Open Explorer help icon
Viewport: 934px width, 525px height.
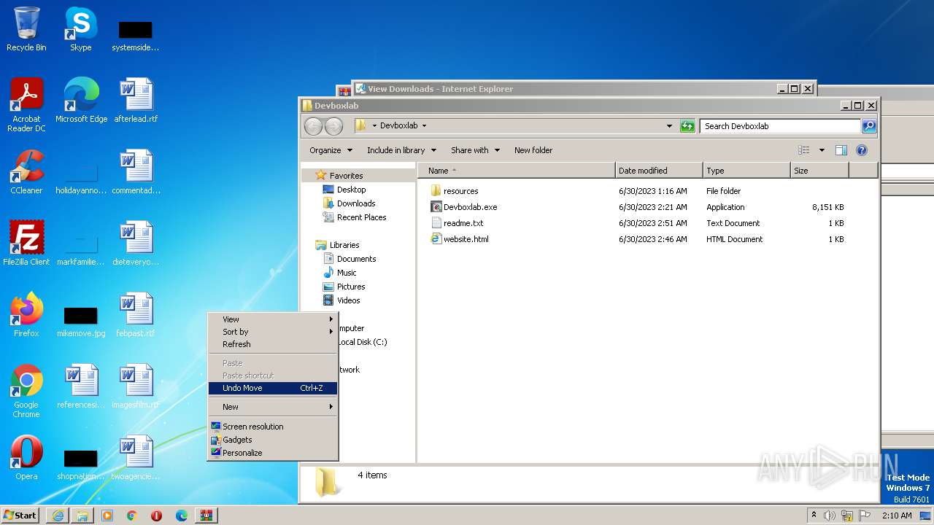(x=862, y=150)
